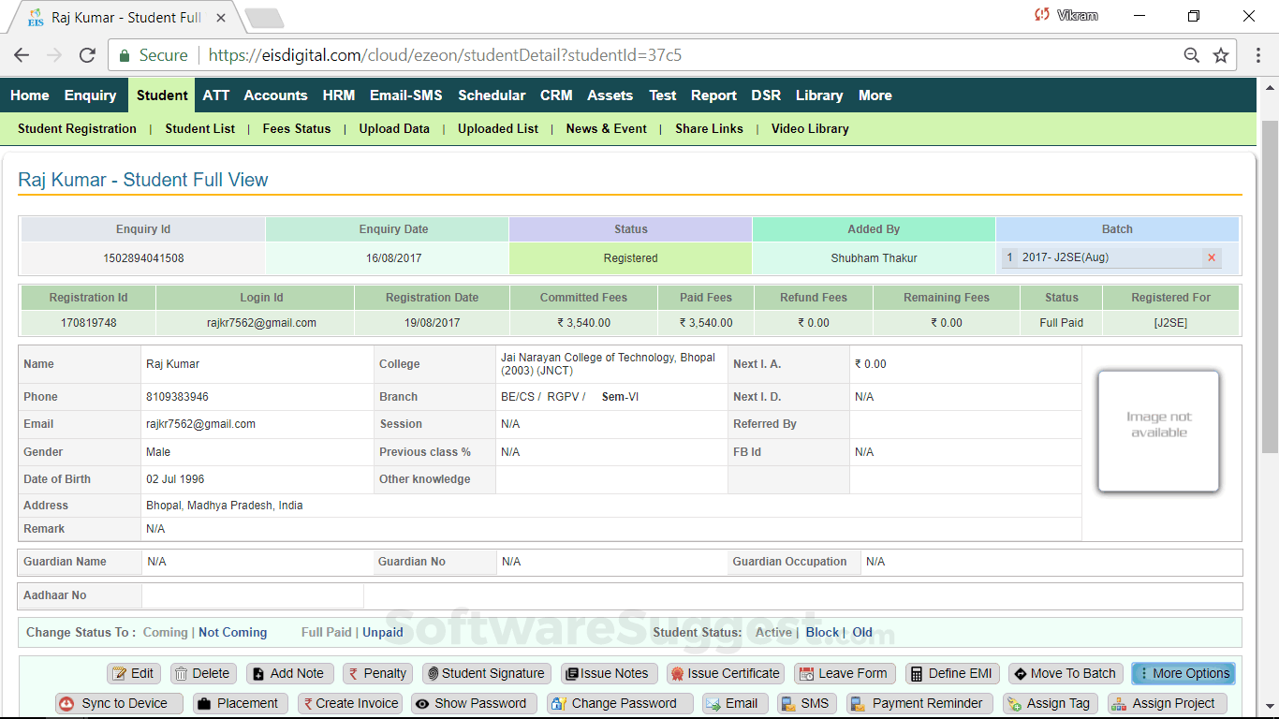This screenshot has width=1279, height=719.
Task: Click the Student Signature fingerprint icon
Action: (x=432, y=674)
